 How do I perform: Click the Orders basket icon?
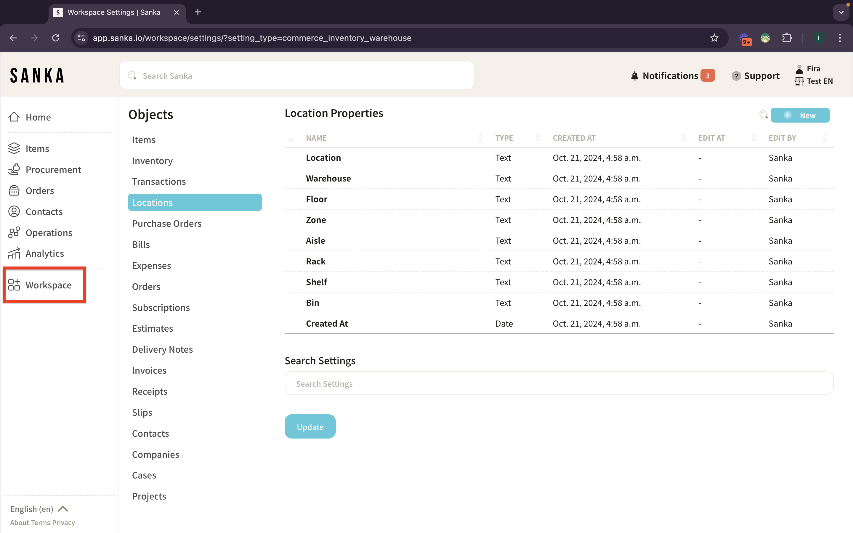tap(14, 191)
